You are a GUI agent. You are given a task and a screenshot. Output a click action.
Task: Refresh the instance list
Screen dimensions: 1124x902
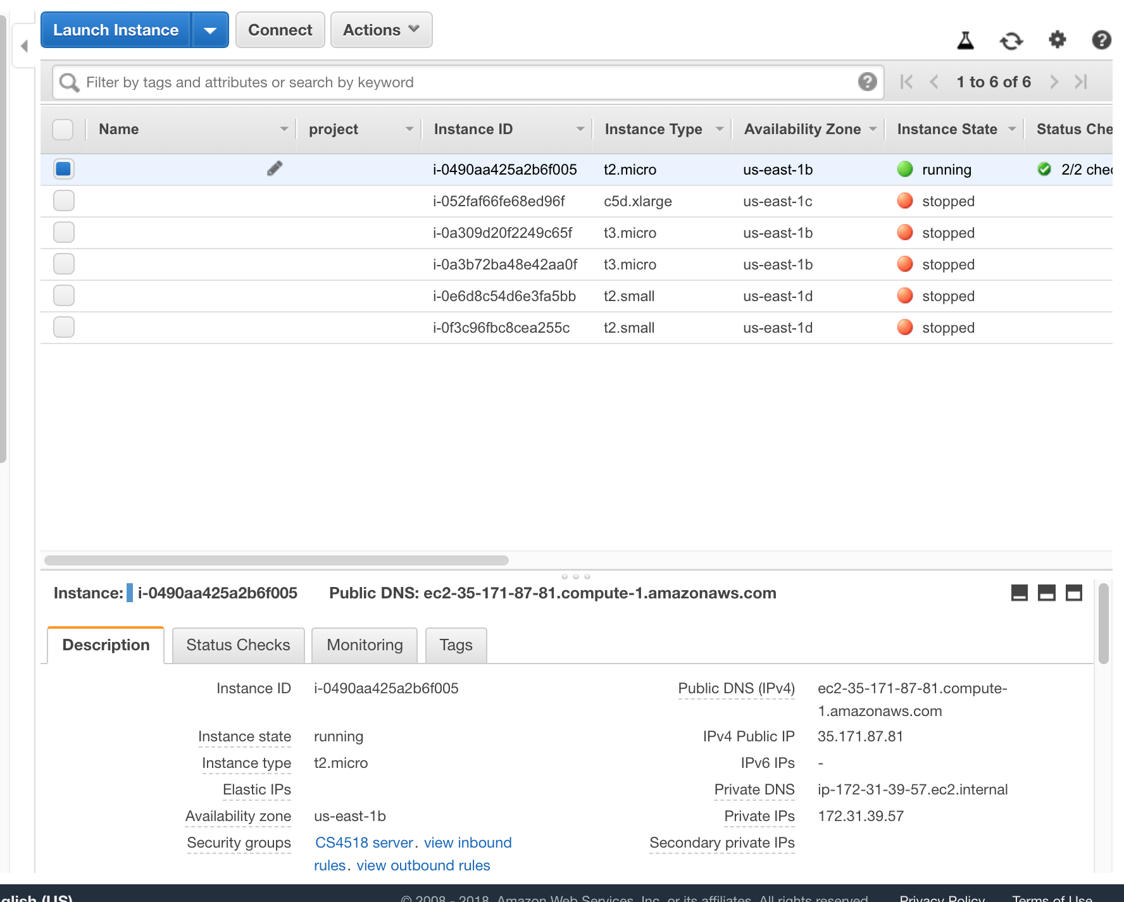coord(1011,41)
